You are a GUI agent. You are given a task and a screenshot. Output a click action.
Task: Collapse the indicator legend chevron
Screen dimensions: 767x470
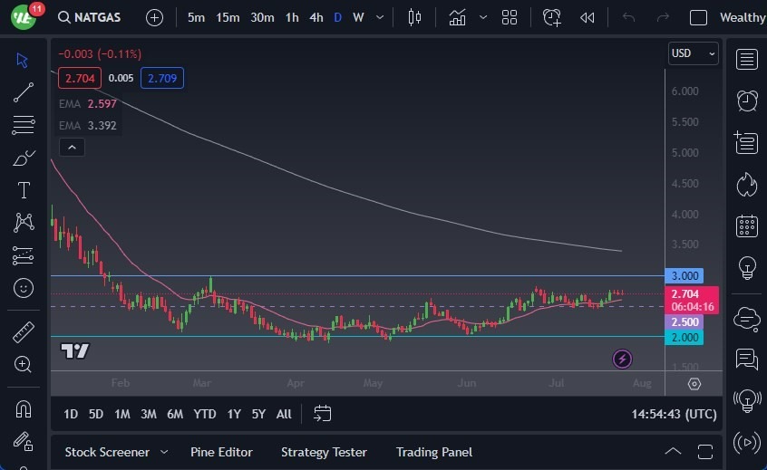tap(72, 147)
